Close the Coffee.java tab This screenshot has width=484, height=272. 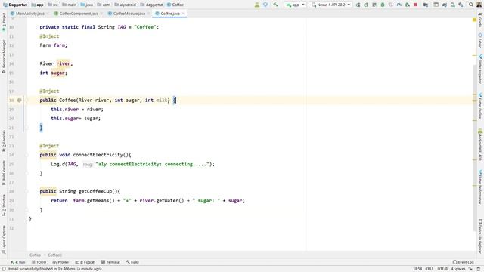(183, 14)
